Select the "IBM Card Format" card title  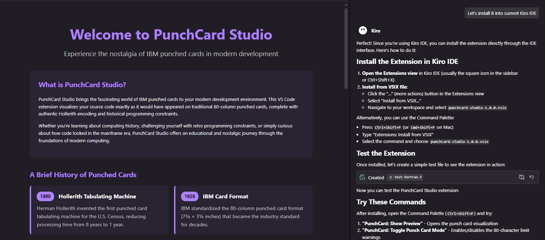coord(226,196)
